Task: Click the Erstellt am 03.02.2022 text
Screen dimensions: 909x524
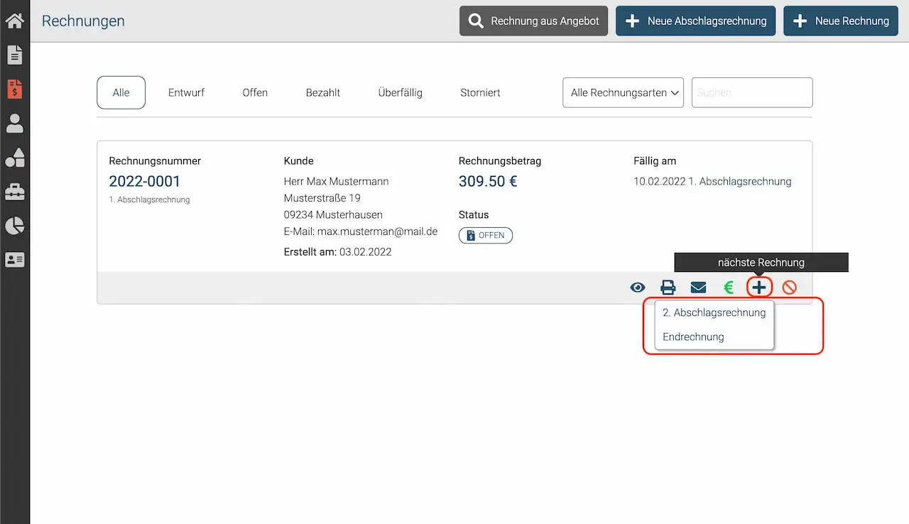Action: click(337, 251)
